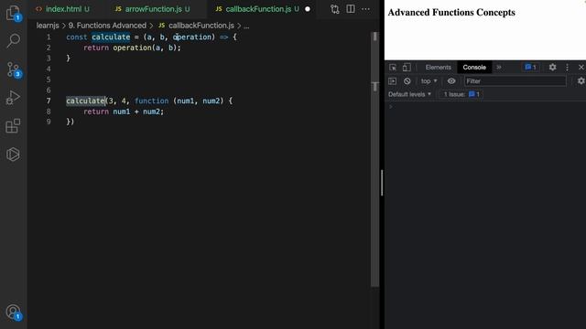Open More Actions ellipsis in editor toolbar
This screenshot has height=329, width=586.
[365, 9]
